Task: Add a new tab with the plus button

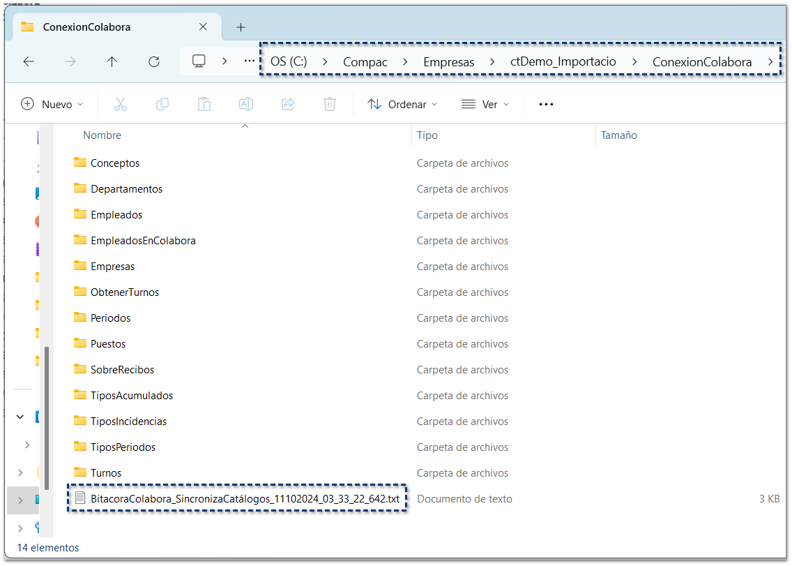Action: click(x=241, y=27)
